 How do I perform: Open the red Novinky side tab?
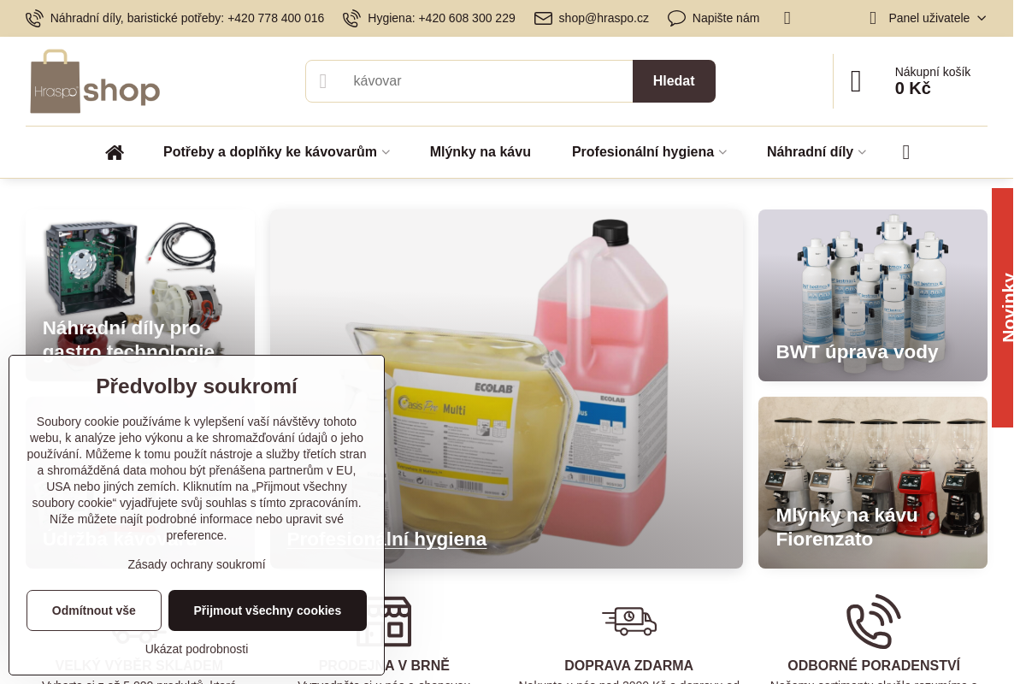tap(1003, 308)
